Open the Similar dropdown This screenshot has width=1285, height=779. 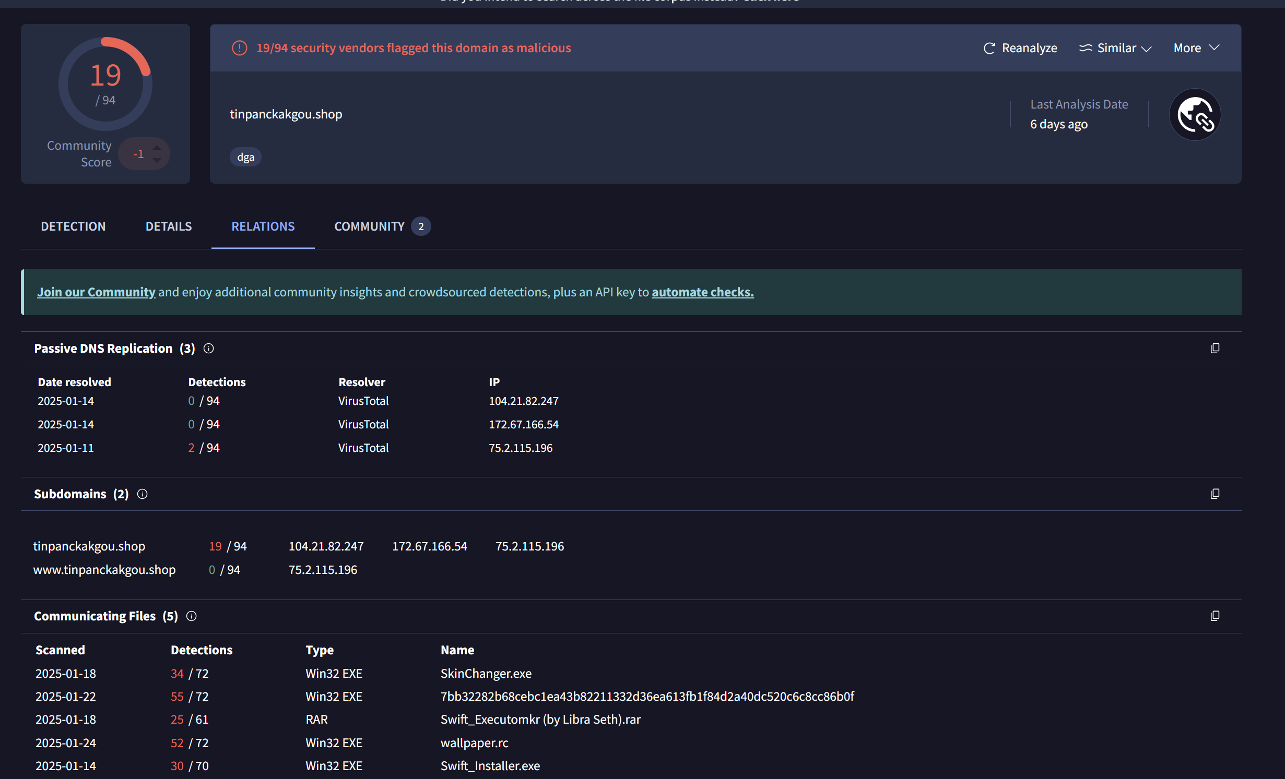tap(1115, 48)
